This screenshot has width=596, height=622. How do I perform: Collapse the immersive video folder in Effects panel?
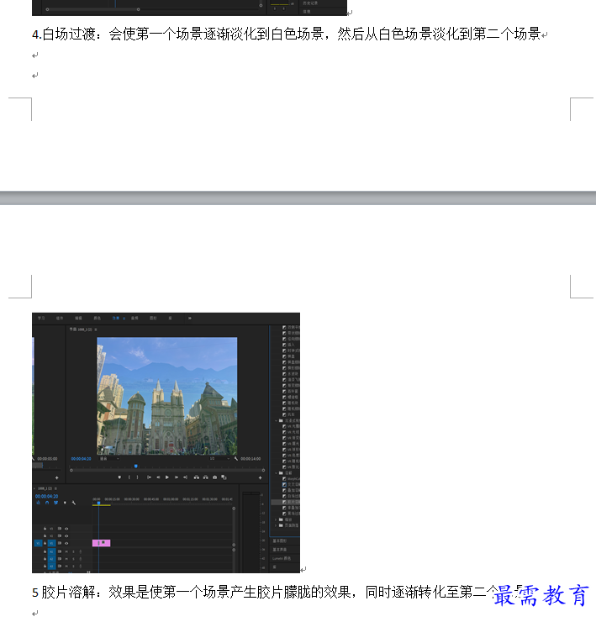[x=277, y=420]
